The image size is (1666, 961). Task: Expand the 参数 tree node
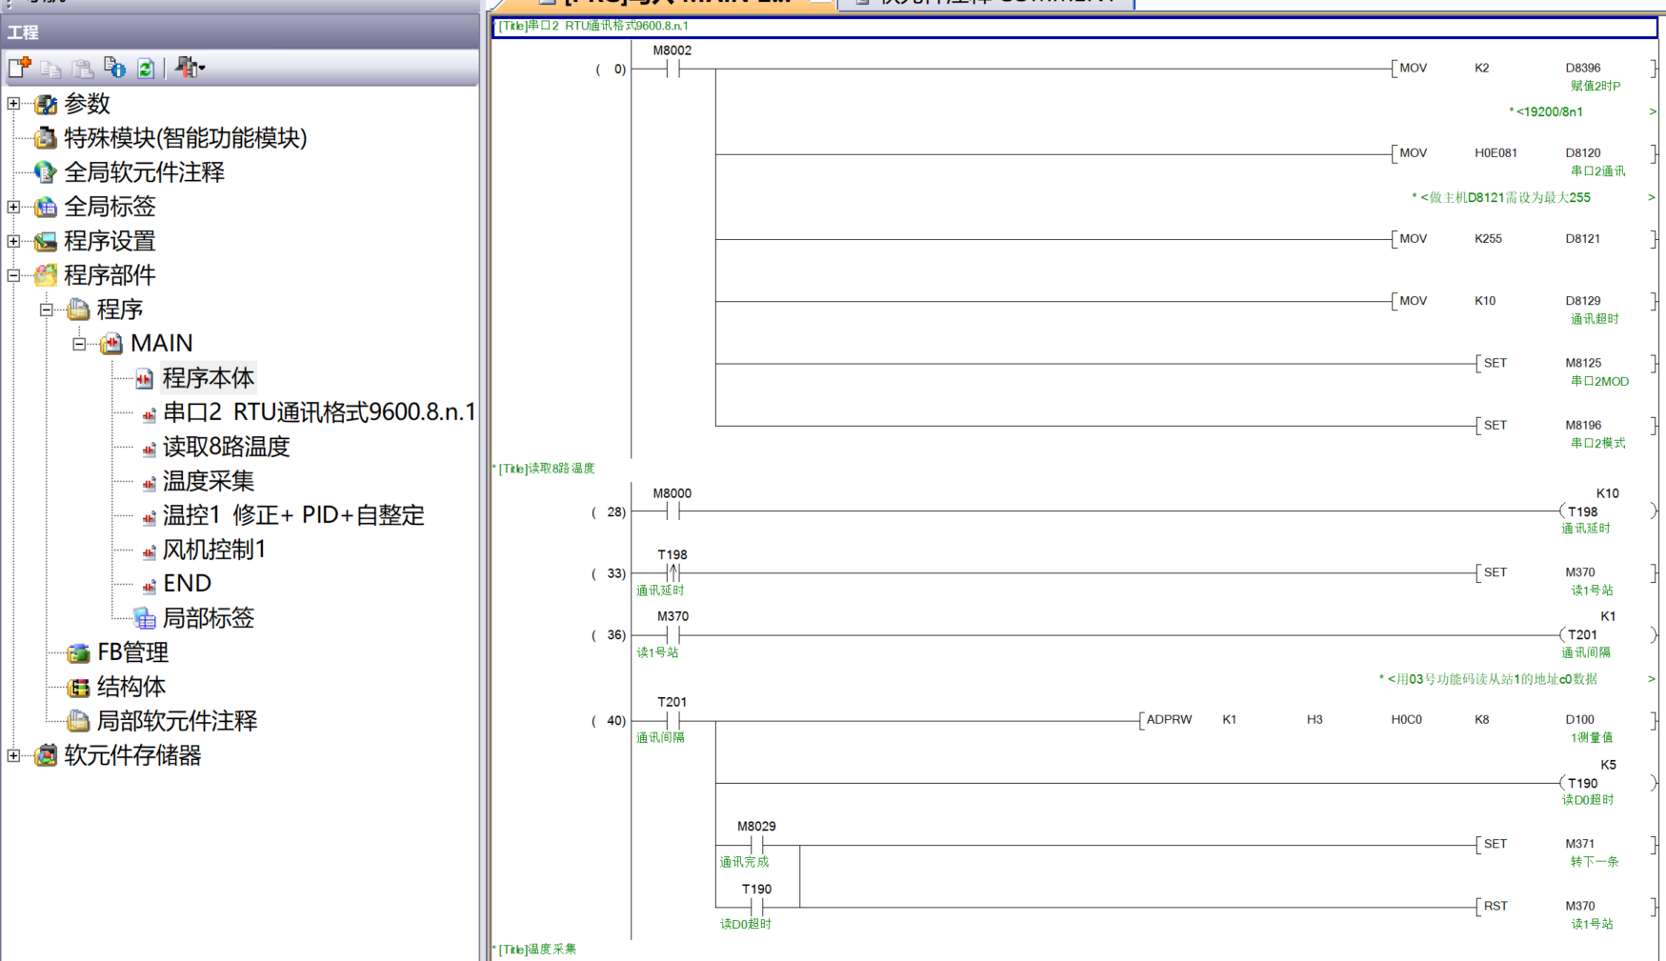click(13, 104)
